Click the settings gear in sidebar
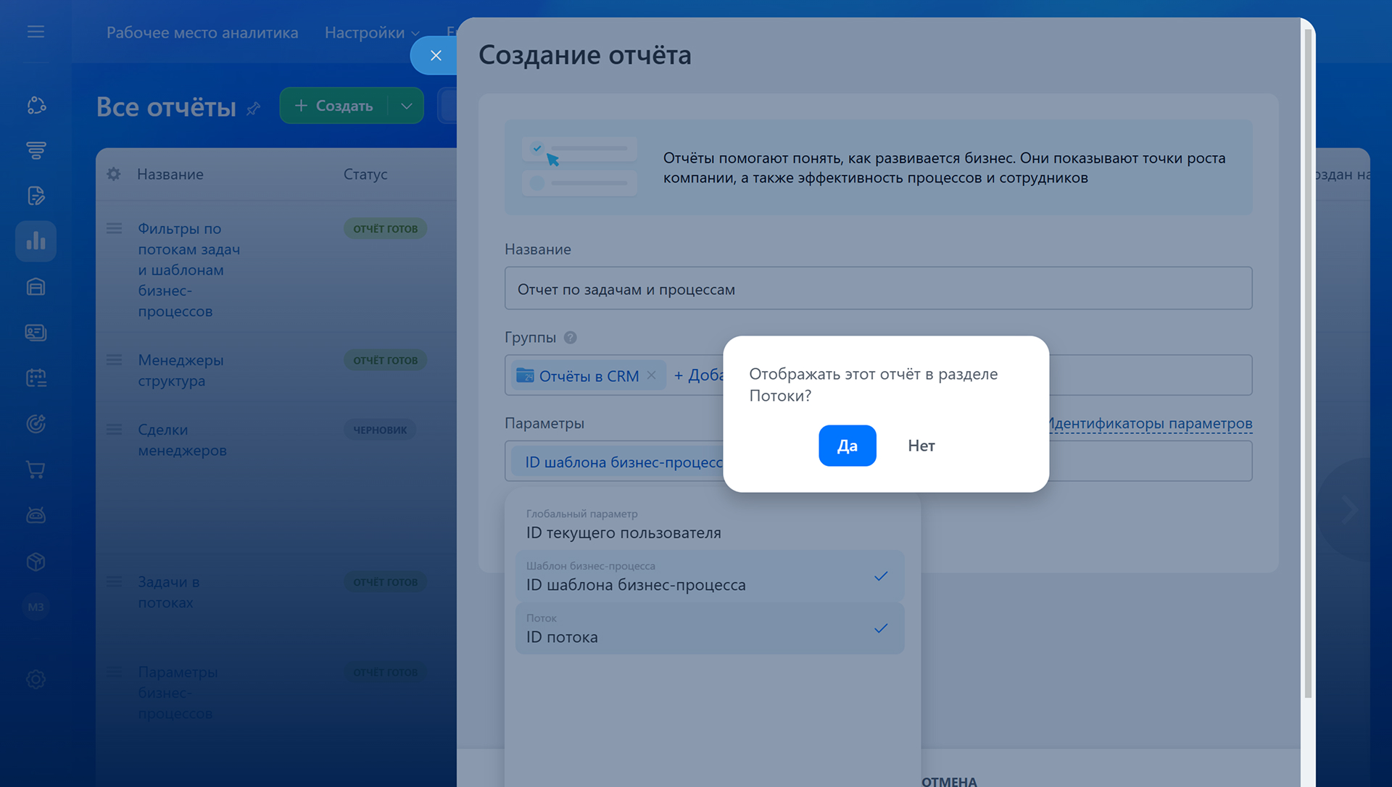The height and width of the screenshot is (787, 1392). click(36, 679)
